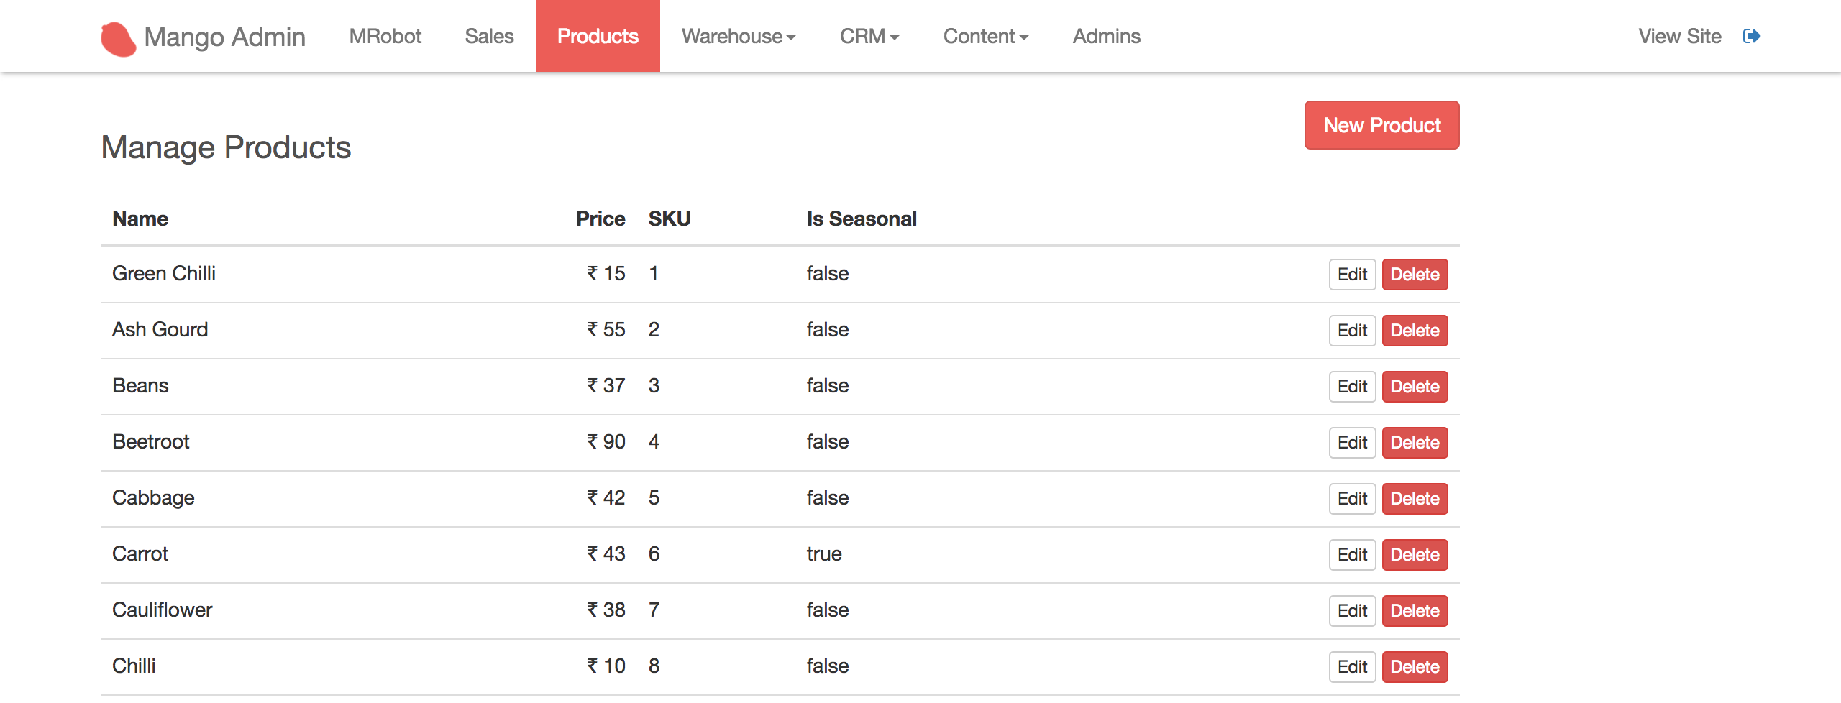Screen dimensions: 1841x703
Task: Edit the Cauliflower product
Action: pos(1352,611)
